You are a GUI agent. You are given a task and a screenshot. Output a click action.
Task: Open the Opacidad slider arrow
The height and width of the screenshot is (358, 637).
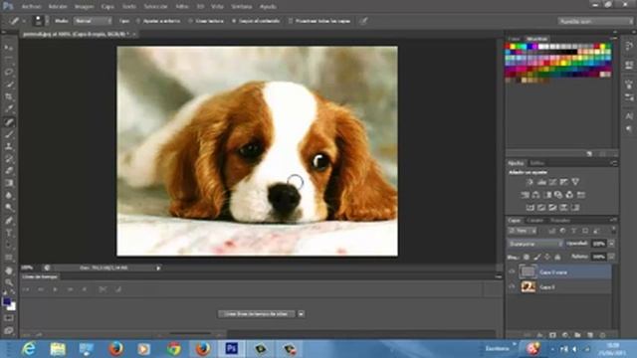coord(611,244)
